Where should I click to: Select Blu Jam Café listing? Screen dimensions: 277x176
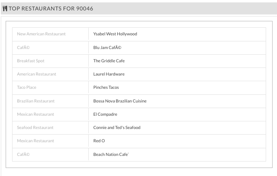point(107,47)
